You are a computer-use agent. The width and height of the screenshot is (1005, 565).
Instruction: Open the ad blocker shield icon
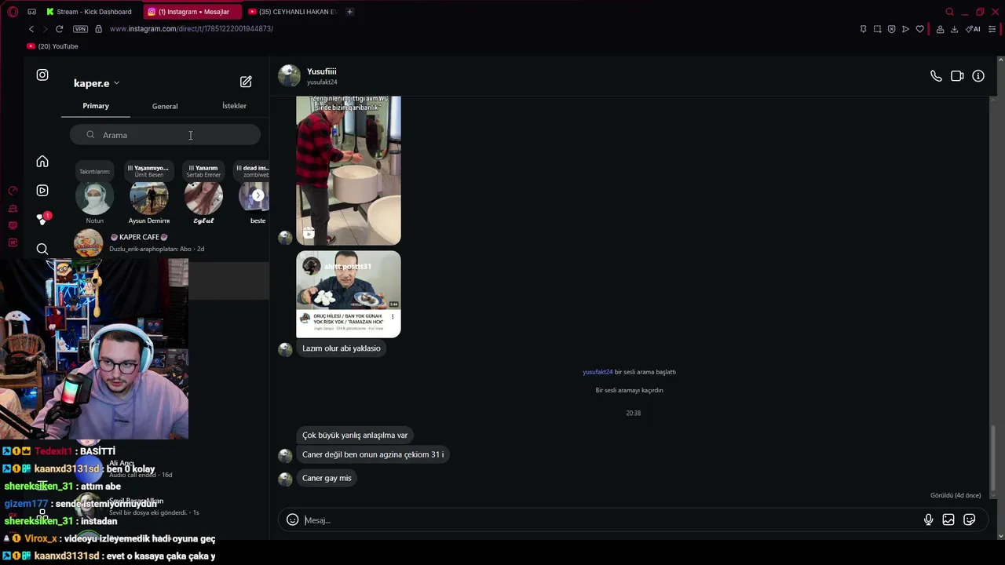click(x=891, y=29)
